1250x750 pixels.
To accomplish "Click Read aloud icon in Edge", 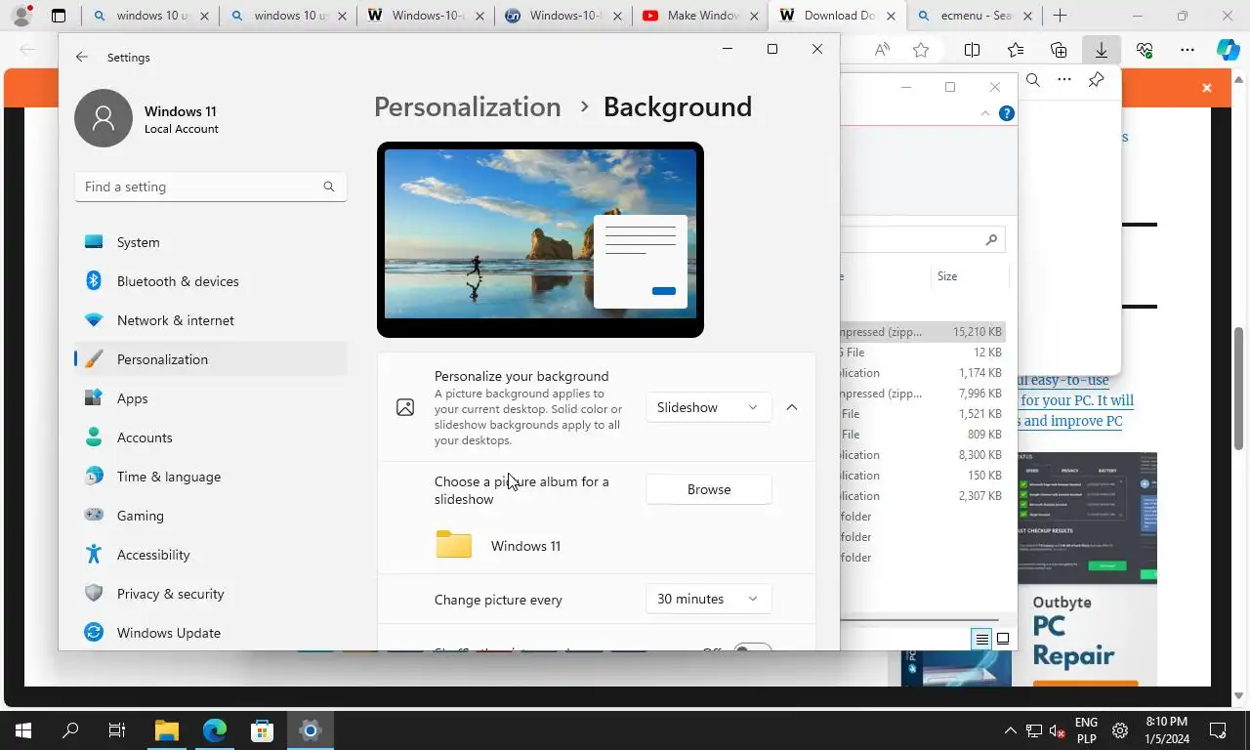I will click(x=882, y=50).
